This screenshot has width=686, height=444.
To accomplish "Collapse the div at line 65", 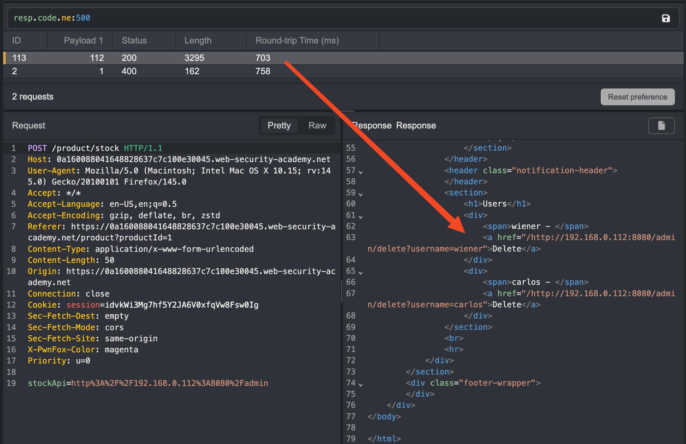I will (x=361, y=273).
